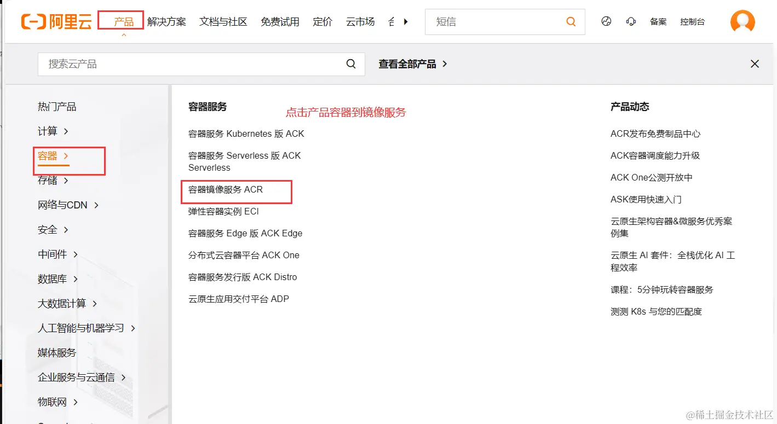
Task: Open the 控制台 console link
Action: [693, 22]
